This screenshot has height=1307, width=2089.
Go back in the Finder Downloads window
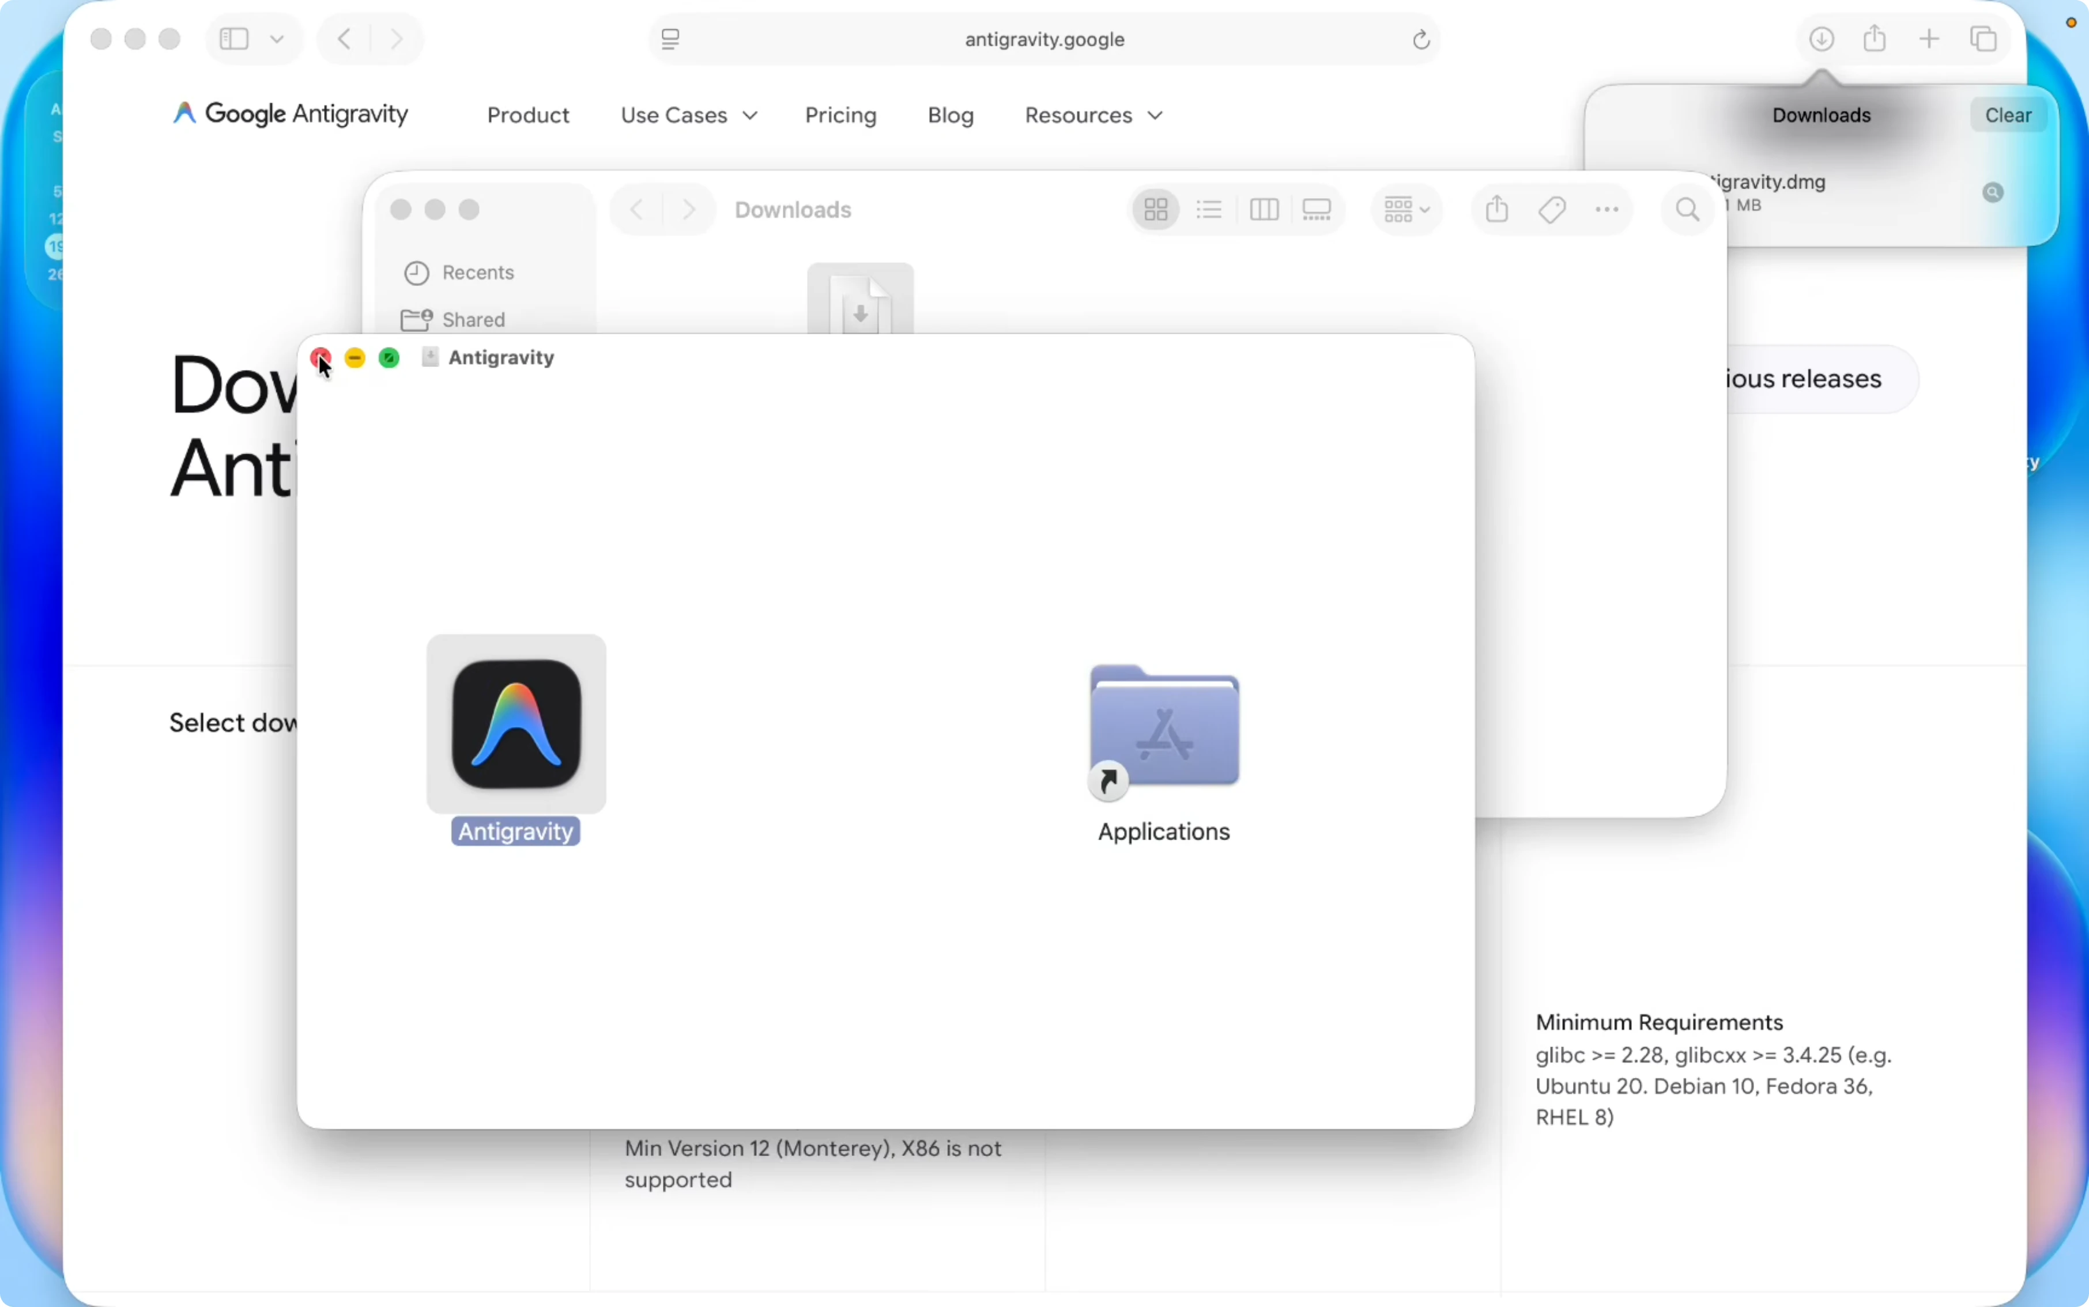[x=638, y=210]
